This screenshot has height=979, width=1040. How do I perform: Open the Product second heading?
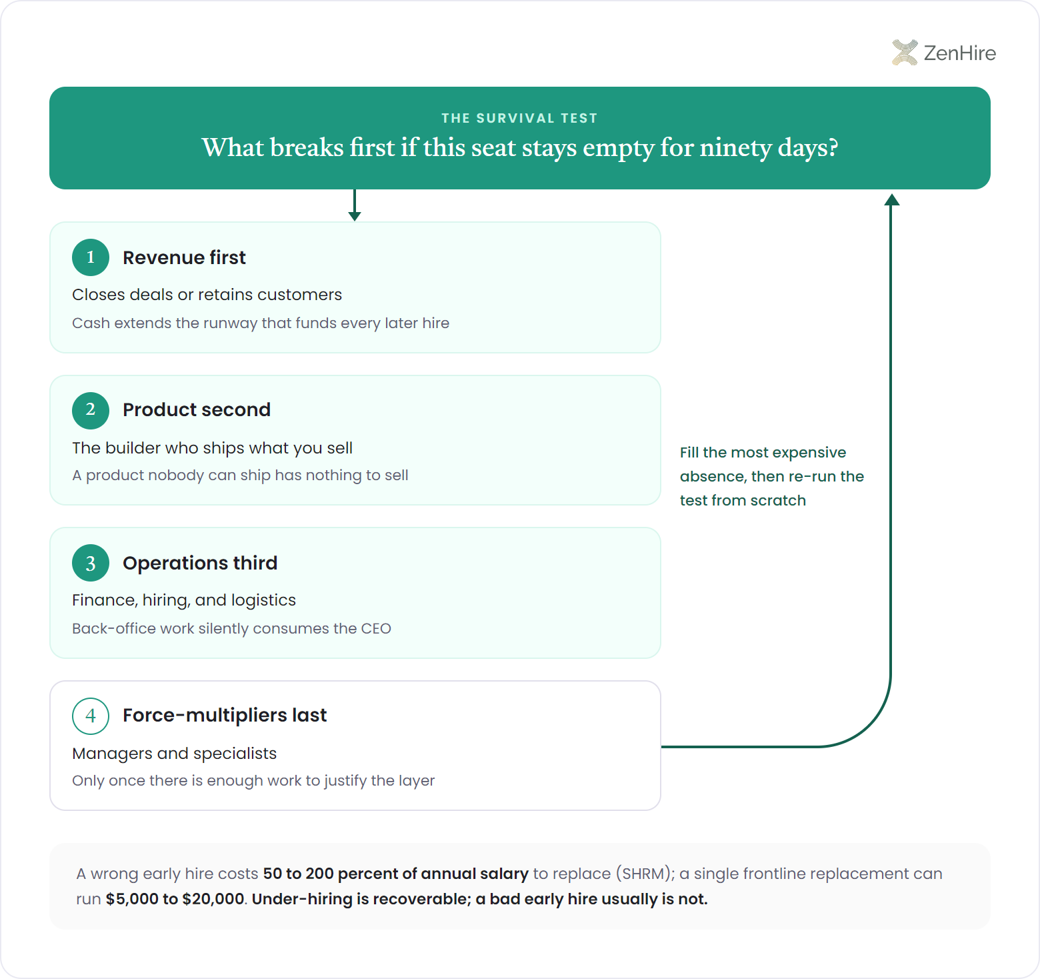click(197, 409)
